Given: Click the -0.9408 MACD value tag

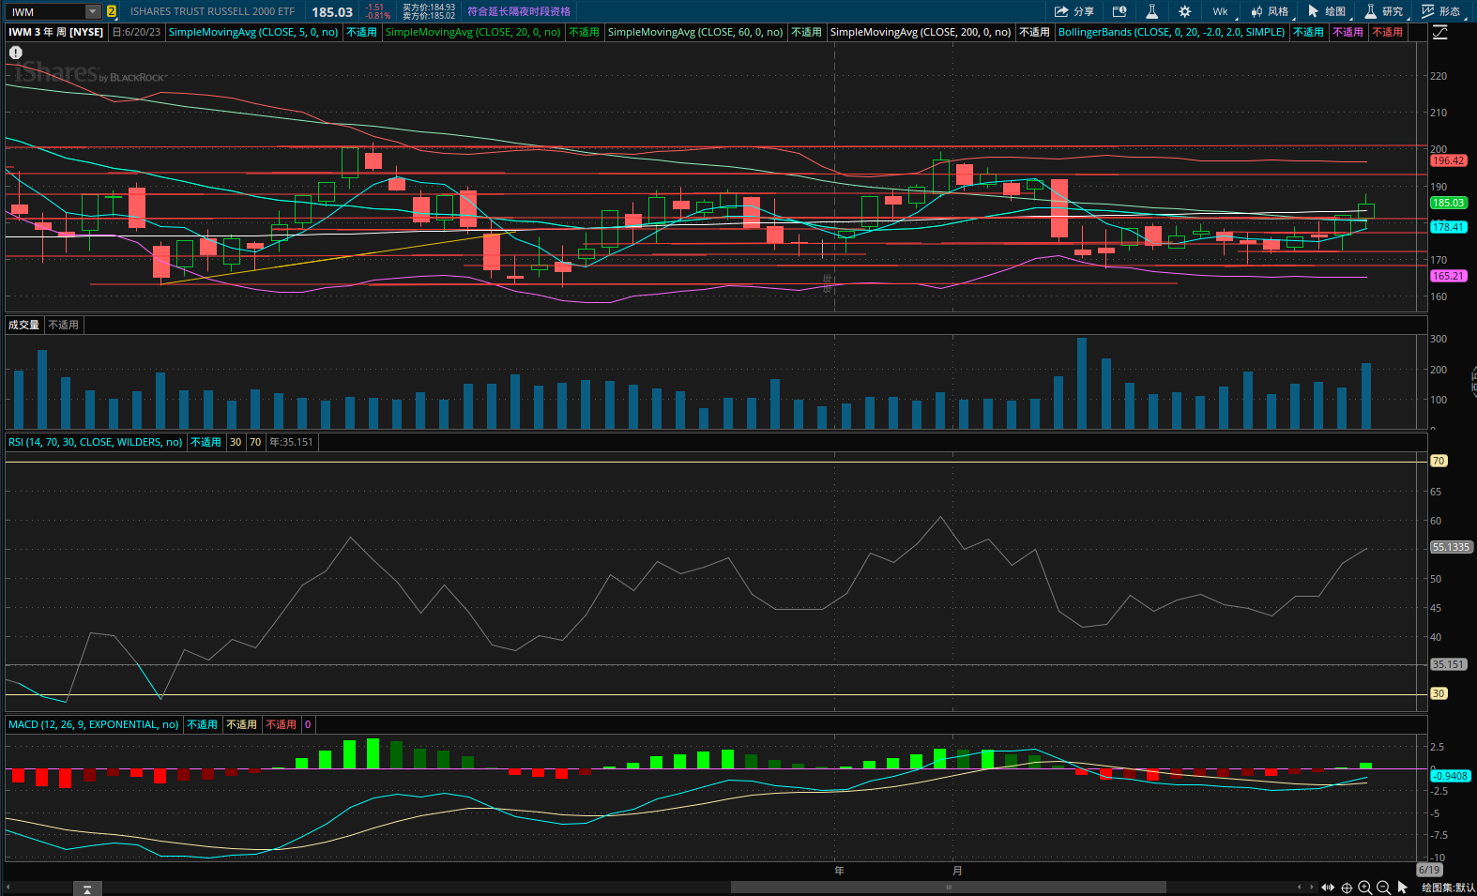Looking at the screenshot, I should (x=1450, y=776).
